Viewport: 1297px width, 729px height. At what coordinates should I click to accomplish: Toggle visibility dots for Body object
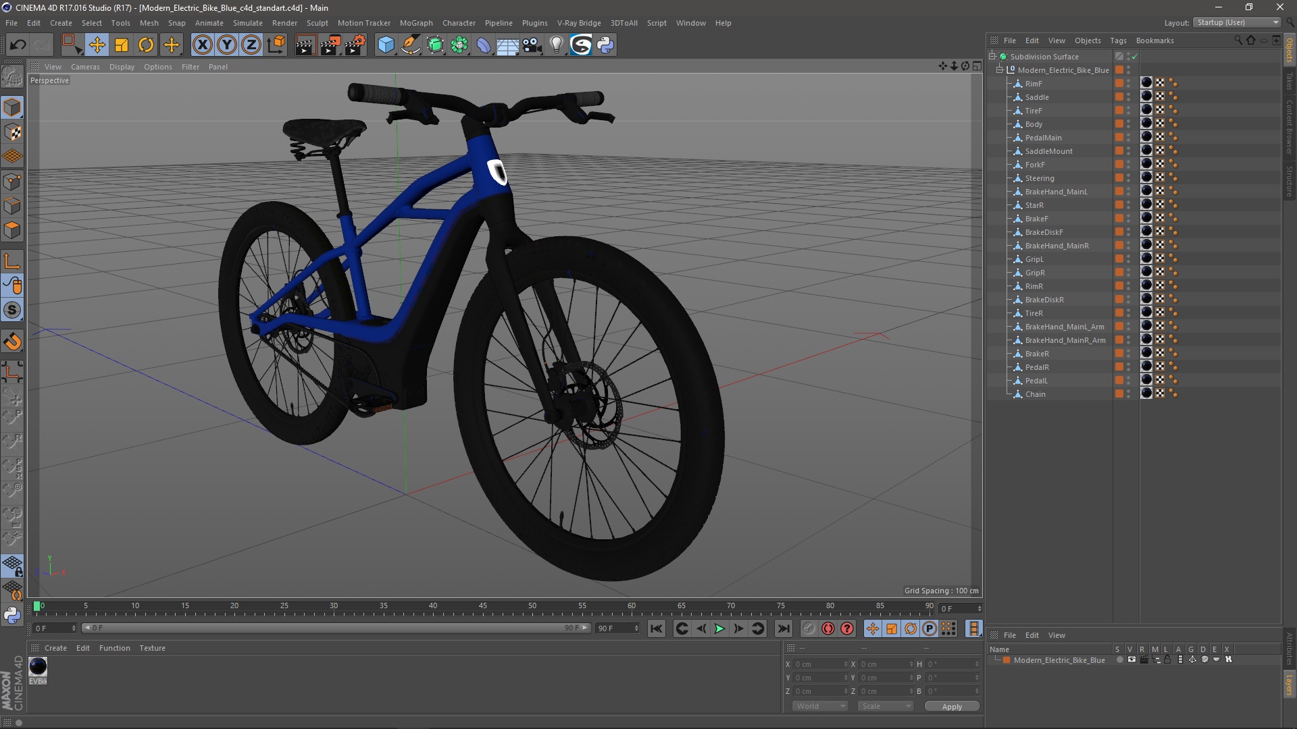1129,124
